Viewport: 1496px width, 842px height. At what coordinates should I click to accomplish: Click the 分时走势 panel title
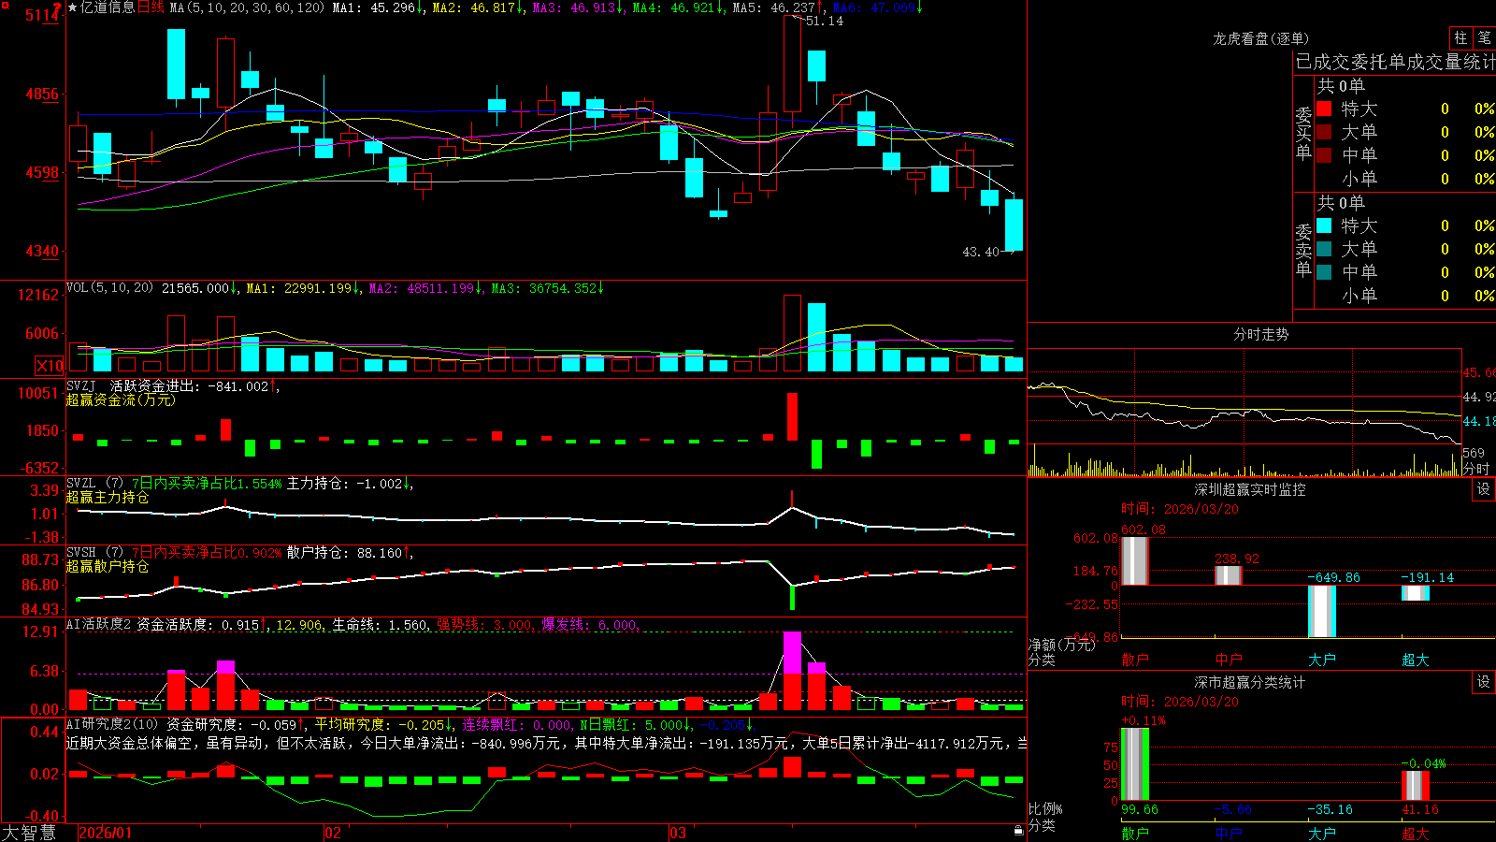click(x=1260, y=334)
